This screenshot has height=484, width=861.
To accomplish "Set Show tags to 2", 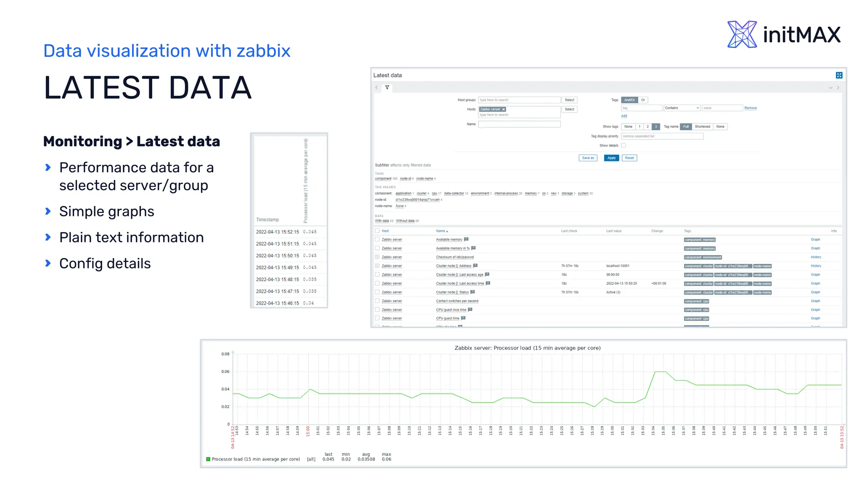I will point(647,126).
